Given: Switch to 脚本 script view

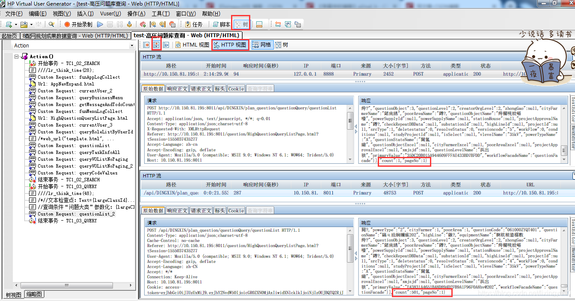Looking at the screenshot, I should point(221,24).
